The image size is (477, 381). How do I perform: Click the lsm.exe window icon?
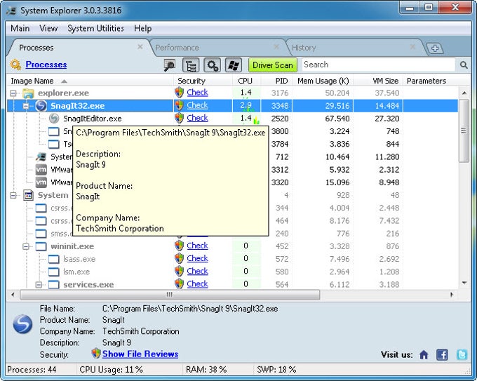[54, 272]
